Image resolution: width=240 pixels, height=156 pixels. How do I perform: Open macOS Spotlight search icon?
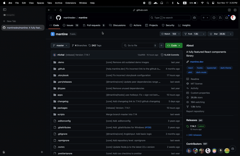(x=208, y=3)
